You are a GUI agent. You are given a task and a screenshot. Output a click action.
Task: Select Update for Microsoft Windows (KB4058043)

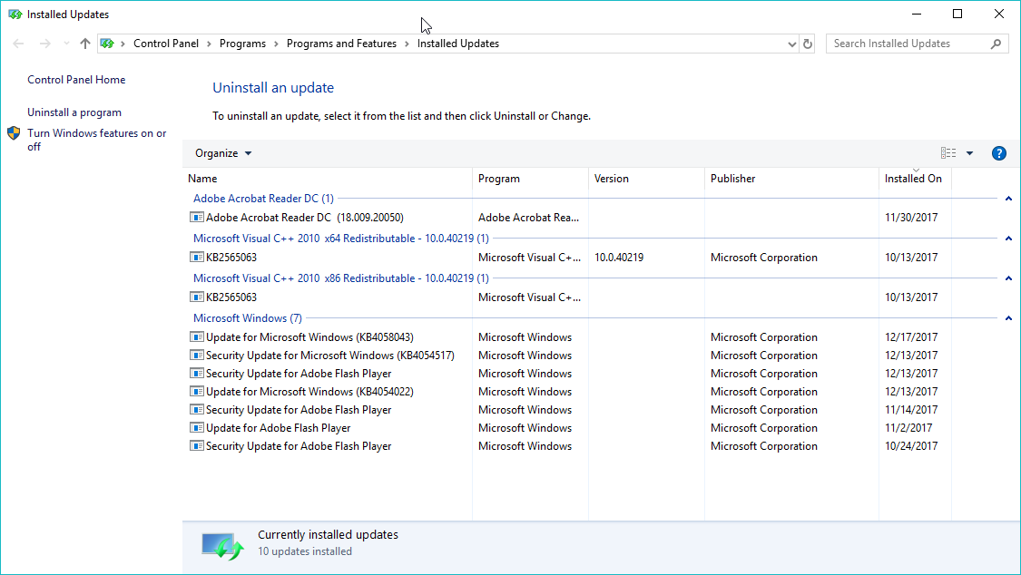pyautogui.click(x=309, y=337)
